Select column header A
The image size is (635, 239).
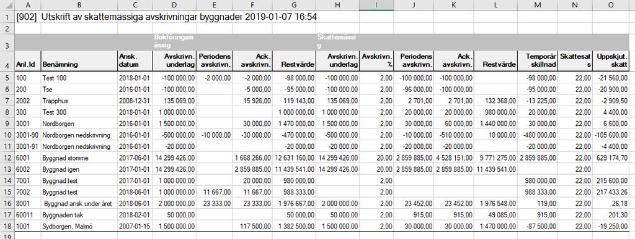coord(28,5)
